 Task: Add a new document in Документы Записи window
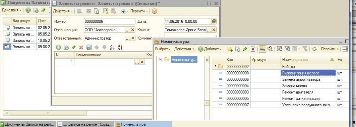click(x=28, y=10)
